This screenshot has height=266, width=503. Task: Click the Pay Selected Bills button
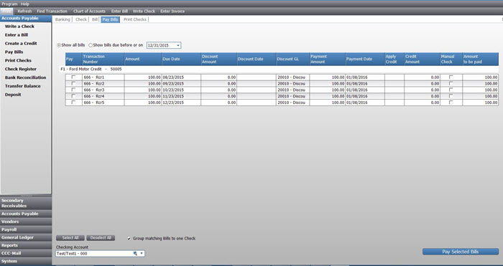click(x=461, y=252)
